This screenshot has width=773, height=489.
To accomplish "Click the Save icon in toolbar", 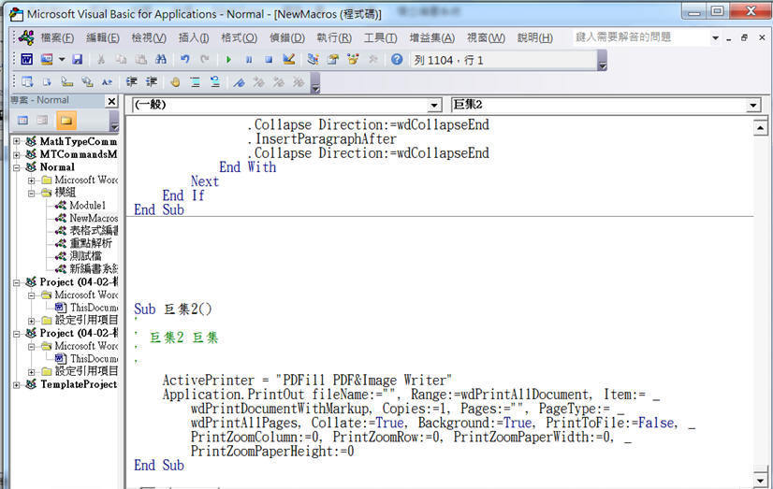I will (x=77, y=59).
